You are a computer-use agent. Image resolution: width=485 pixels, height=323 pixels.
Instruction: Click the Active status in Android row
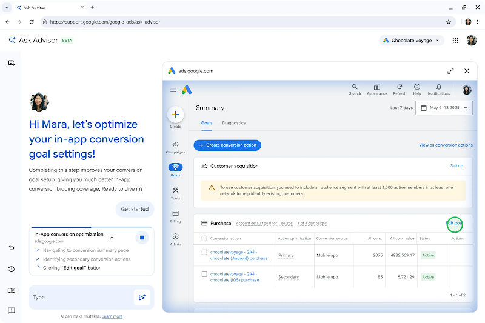(x=428, y=255)
